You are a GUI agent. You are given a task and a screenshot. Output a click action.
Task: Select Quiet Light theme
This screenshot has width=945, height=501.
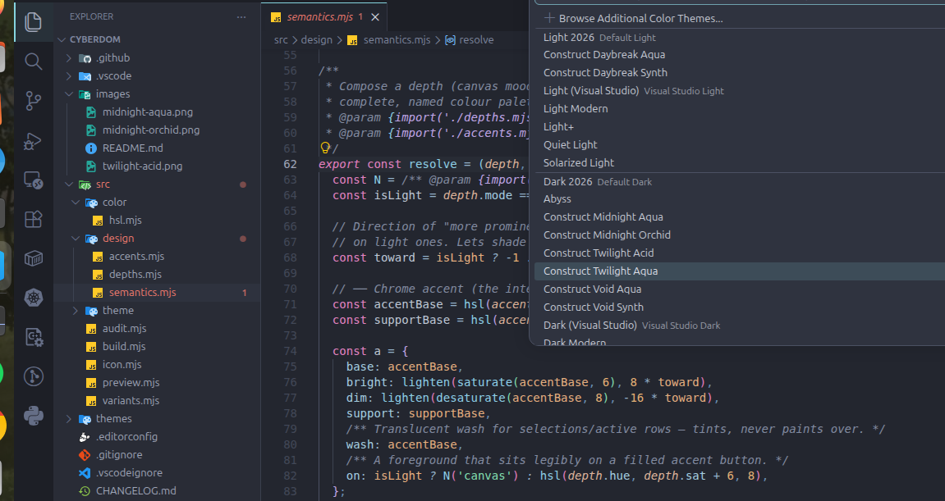[740, 145]
